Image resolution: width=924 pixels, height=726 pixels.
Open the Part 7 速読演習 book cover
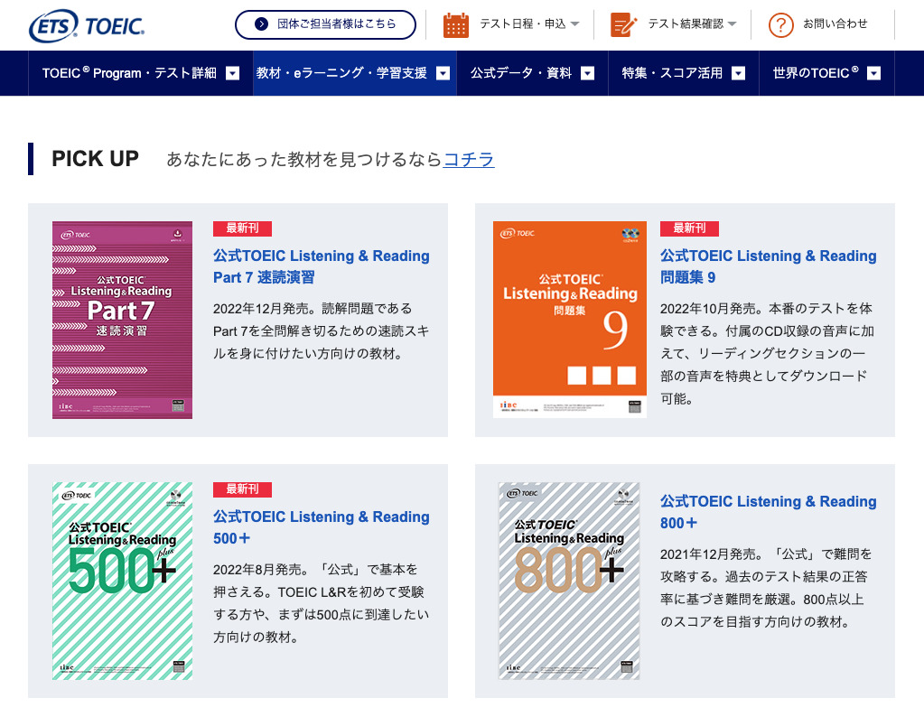(123, 320)
